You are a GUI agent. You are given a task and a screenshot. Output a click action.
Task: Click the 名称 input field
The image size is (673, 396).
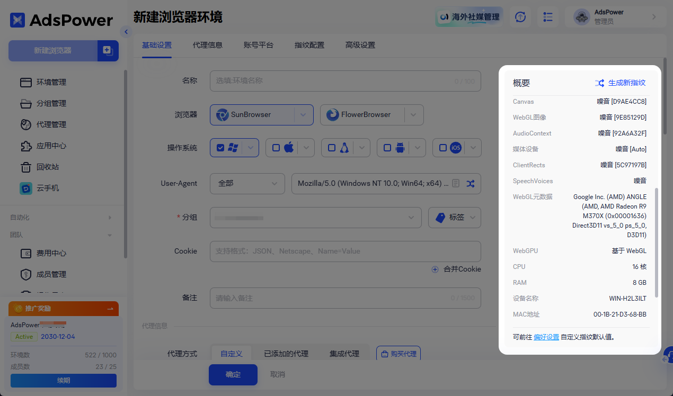(346, 81)
